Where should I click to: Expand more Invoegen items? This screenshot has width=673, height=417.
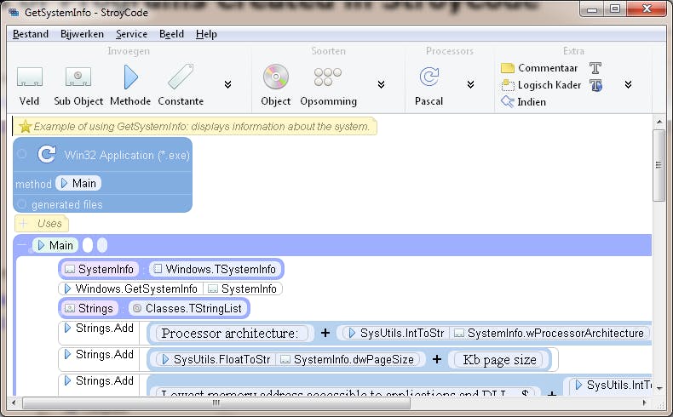(x=228, y=84)
